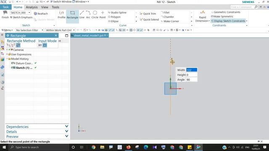Viewport: 269px width, 151px height.
Task: Click the Height input field
Action: (192, 75)
